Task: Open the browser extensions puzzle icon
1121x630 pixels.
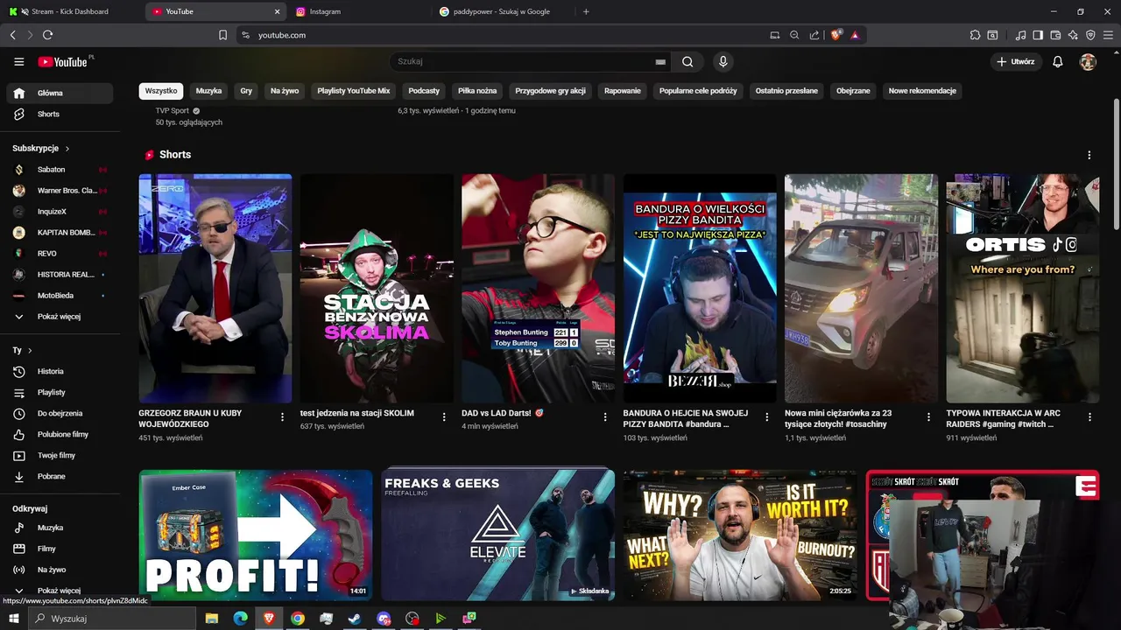Action: point(975,35)
